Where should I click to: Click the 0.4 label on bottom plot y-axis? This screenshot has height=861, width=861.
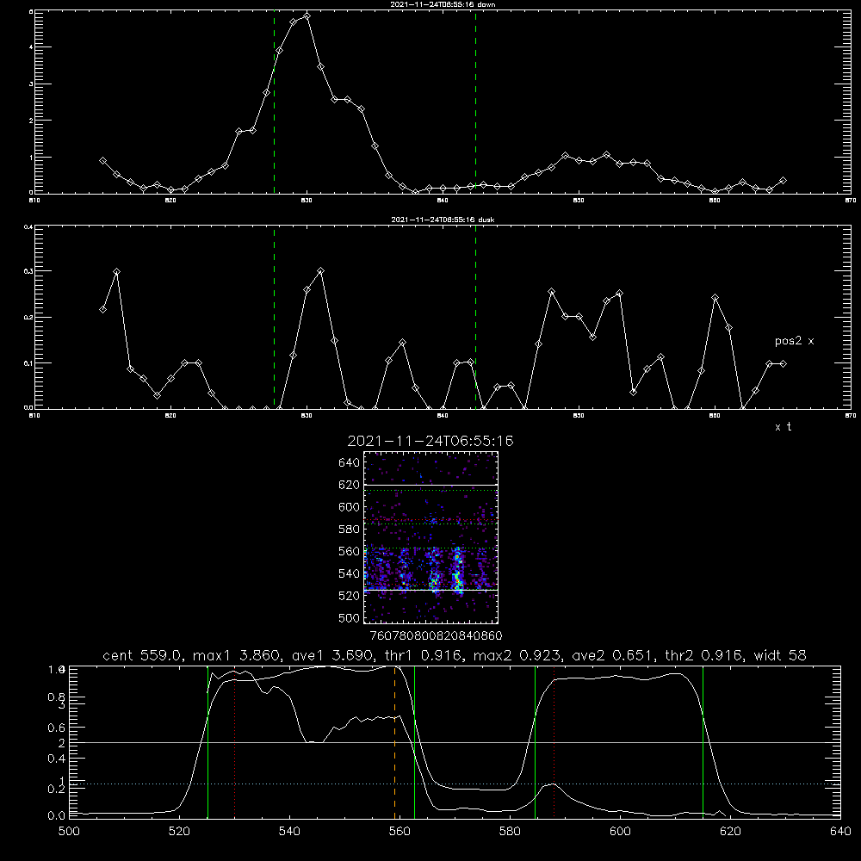coord(57,759)
